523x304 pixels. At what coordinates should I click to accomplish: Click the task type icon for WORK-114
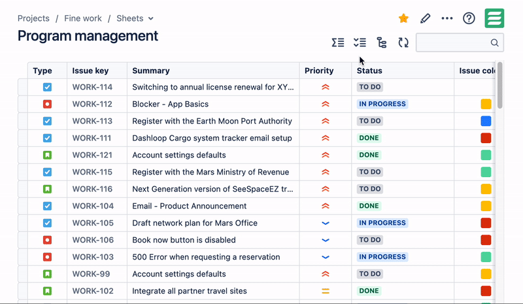(47, 87)
